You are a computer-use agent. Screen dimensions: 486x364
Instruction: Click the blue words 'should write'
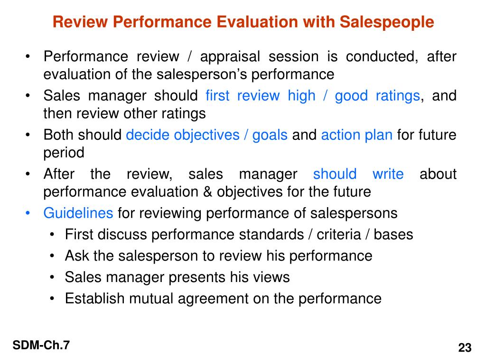click(358, 174)
